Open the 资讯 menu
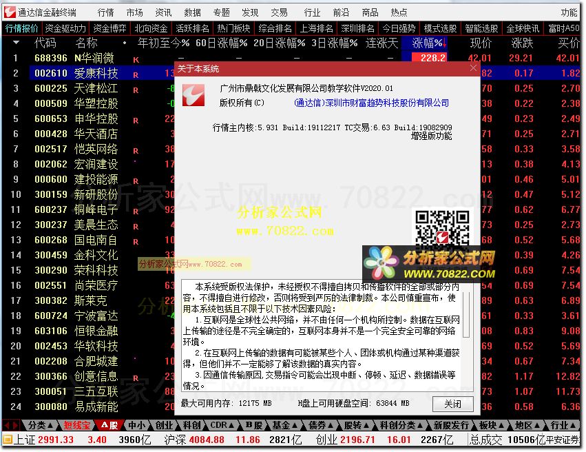This screenshot has height=452, width=586. (x=163, y=12)
